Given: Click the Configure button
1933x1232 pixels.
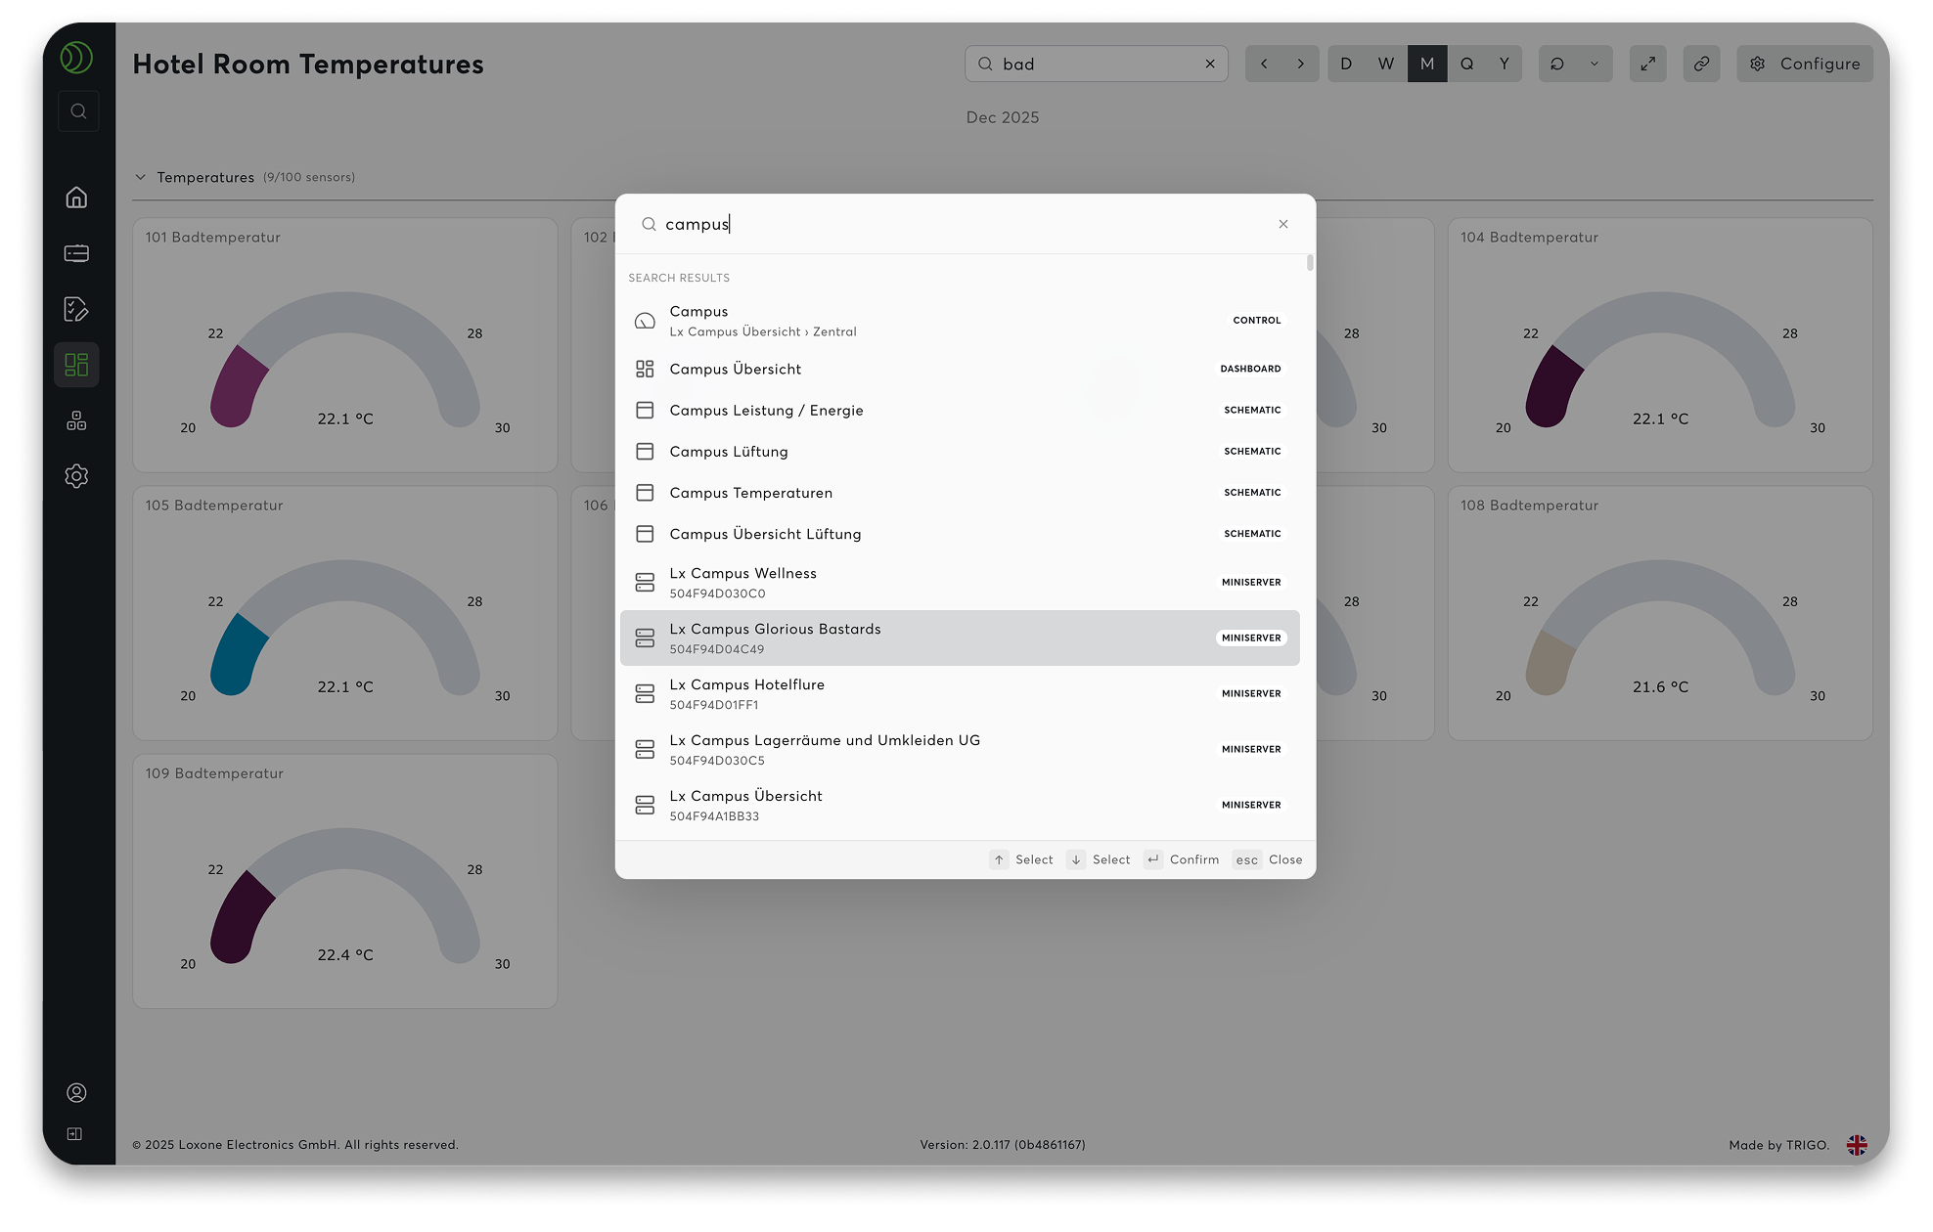Looking at the screenshot, I should [1805, 64].
